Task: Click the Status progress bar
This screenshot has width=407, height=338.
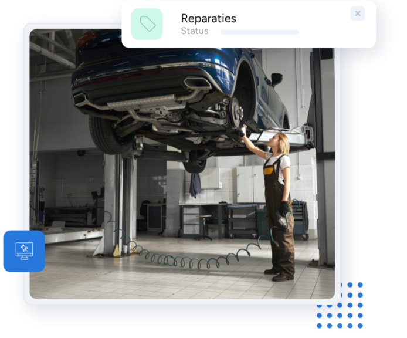Action: (259, 32)
